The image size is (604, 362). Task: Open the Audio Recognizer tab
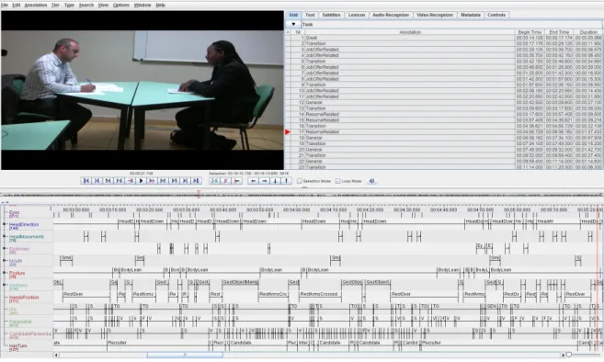tap(391, 15)
